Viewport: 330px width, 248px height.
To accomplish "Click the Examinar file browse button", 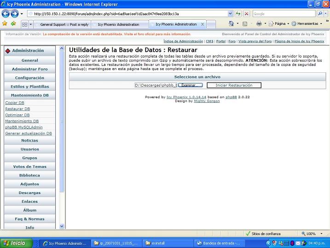I will (190, 85).
